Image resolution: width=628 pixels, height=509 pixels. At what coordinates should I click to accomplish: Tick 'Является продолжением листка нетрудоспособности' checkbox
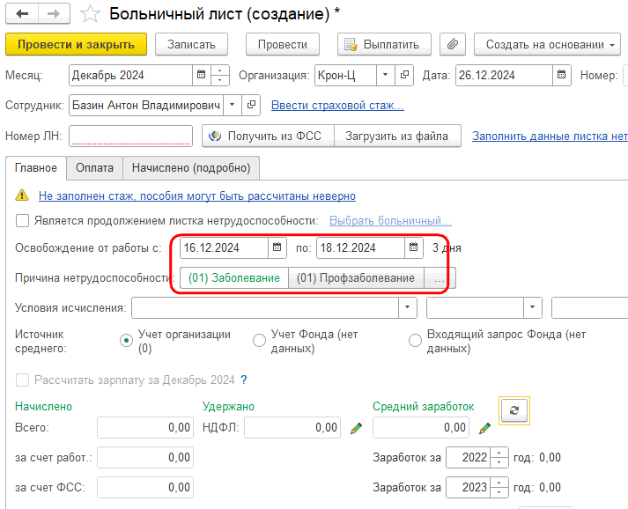[22, 221]
